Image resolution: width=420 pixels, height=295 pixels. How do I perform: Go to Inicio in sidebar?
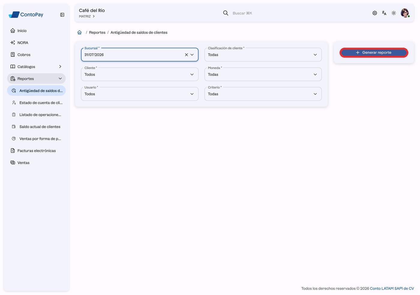(x=36, y=31)
